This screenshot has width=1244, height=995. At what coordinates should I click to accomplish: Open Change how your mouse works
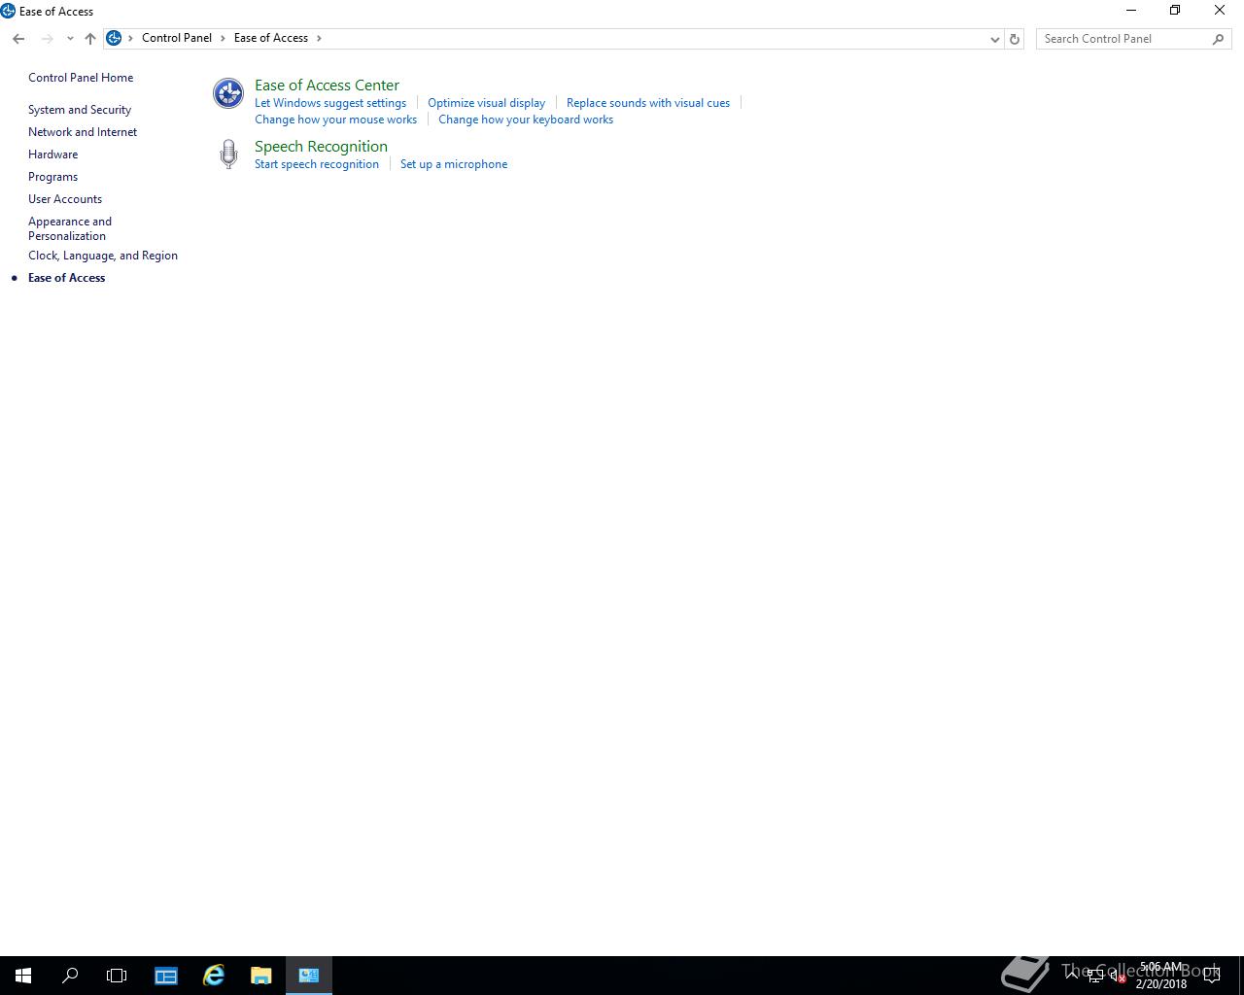[x=335, y=120]
